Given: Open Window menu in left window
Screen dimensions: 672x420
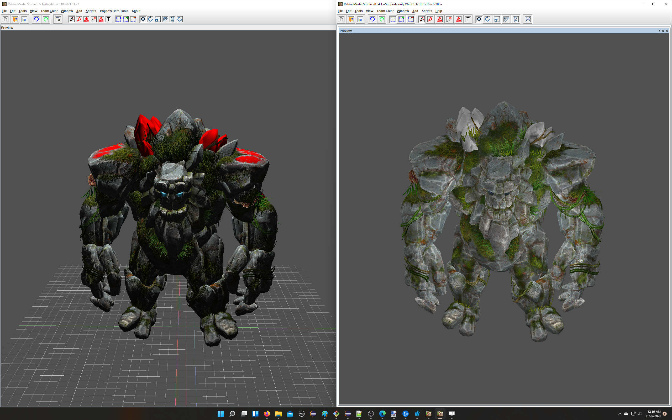Looking at the screenshot, I should [x=67, y=11].
